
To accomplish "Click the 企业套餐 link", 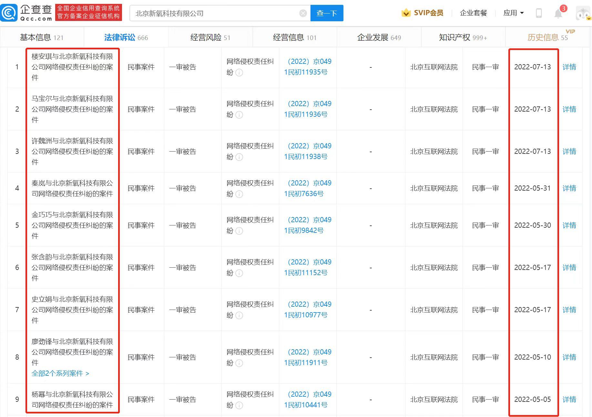I will [x=473, y=13].
